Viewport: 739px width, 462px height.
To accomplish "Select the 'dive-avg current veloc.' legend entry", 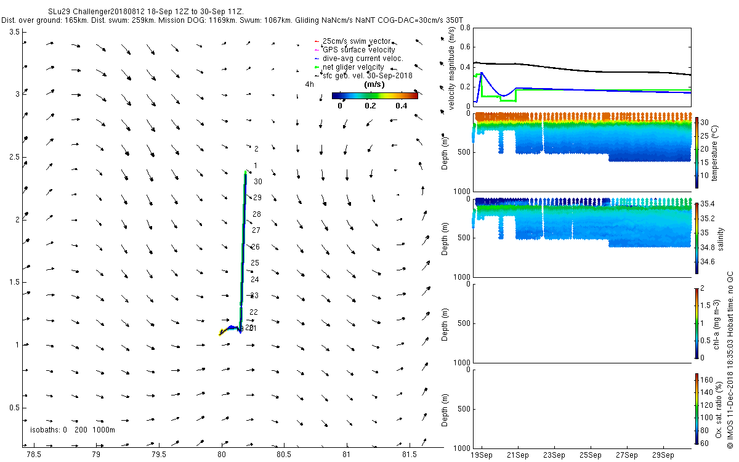I will [363, 59].
